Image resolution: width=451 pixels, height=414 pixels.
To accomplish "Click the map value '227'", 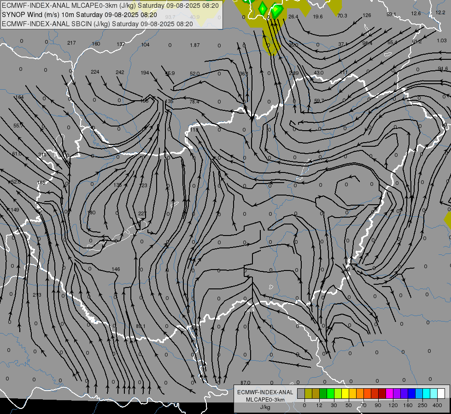I will (142, 213).
